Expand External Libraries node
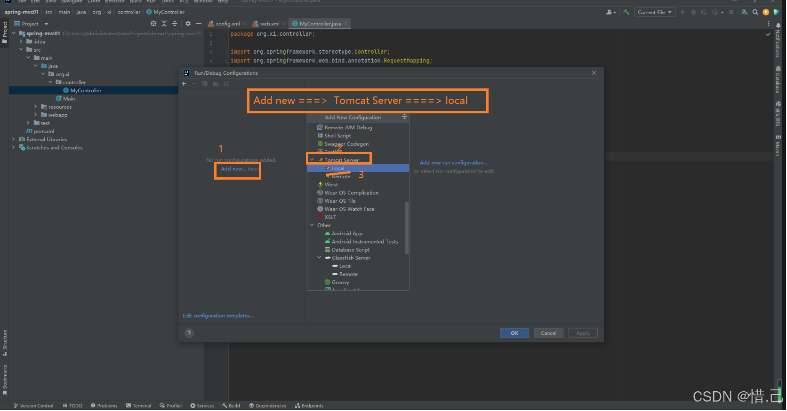This screenshot has height=411, width=787. click(x=14, y=139)
